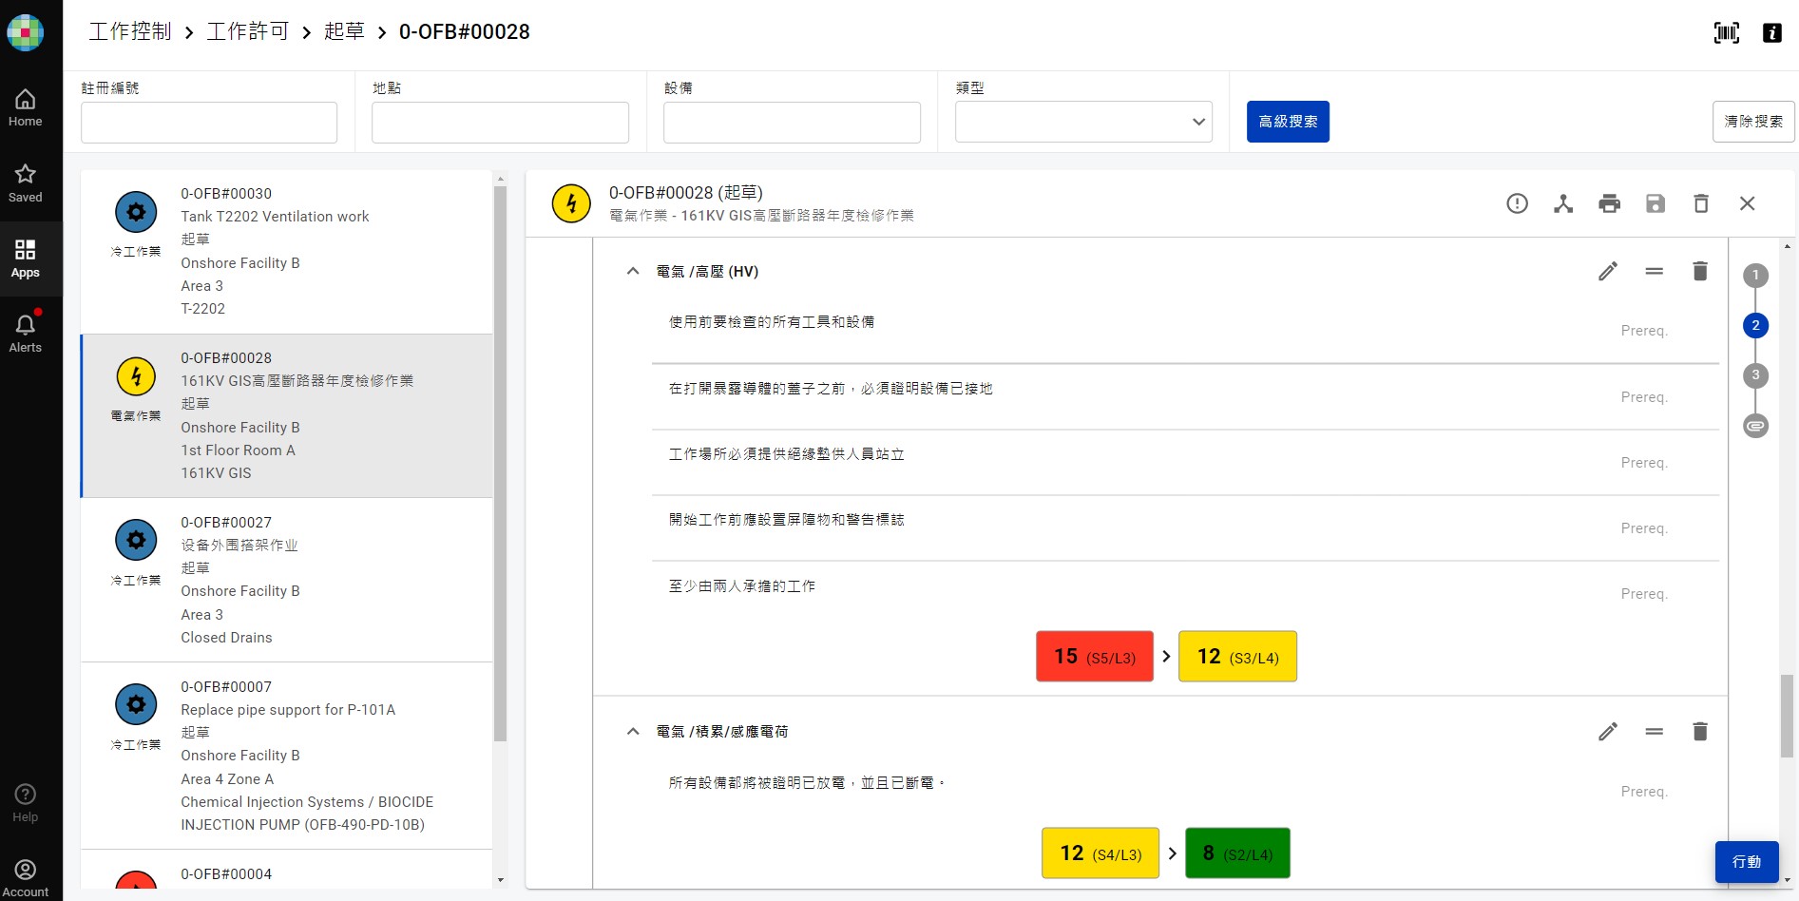Open the barcode scanner icon

coord(1727,32)
